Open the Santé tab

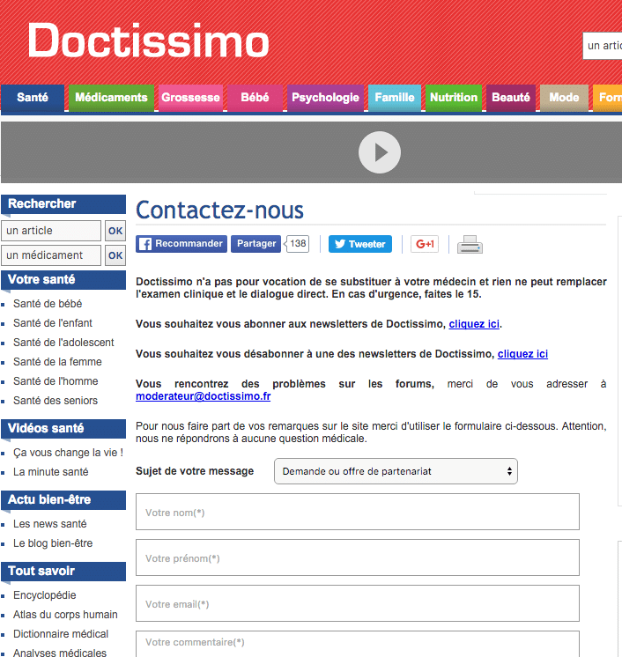click(33, 98)
